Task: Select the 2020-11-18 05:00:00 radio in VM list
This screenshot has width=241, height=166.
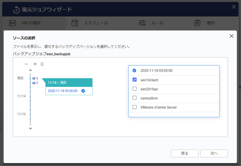Action: [134, 70]
